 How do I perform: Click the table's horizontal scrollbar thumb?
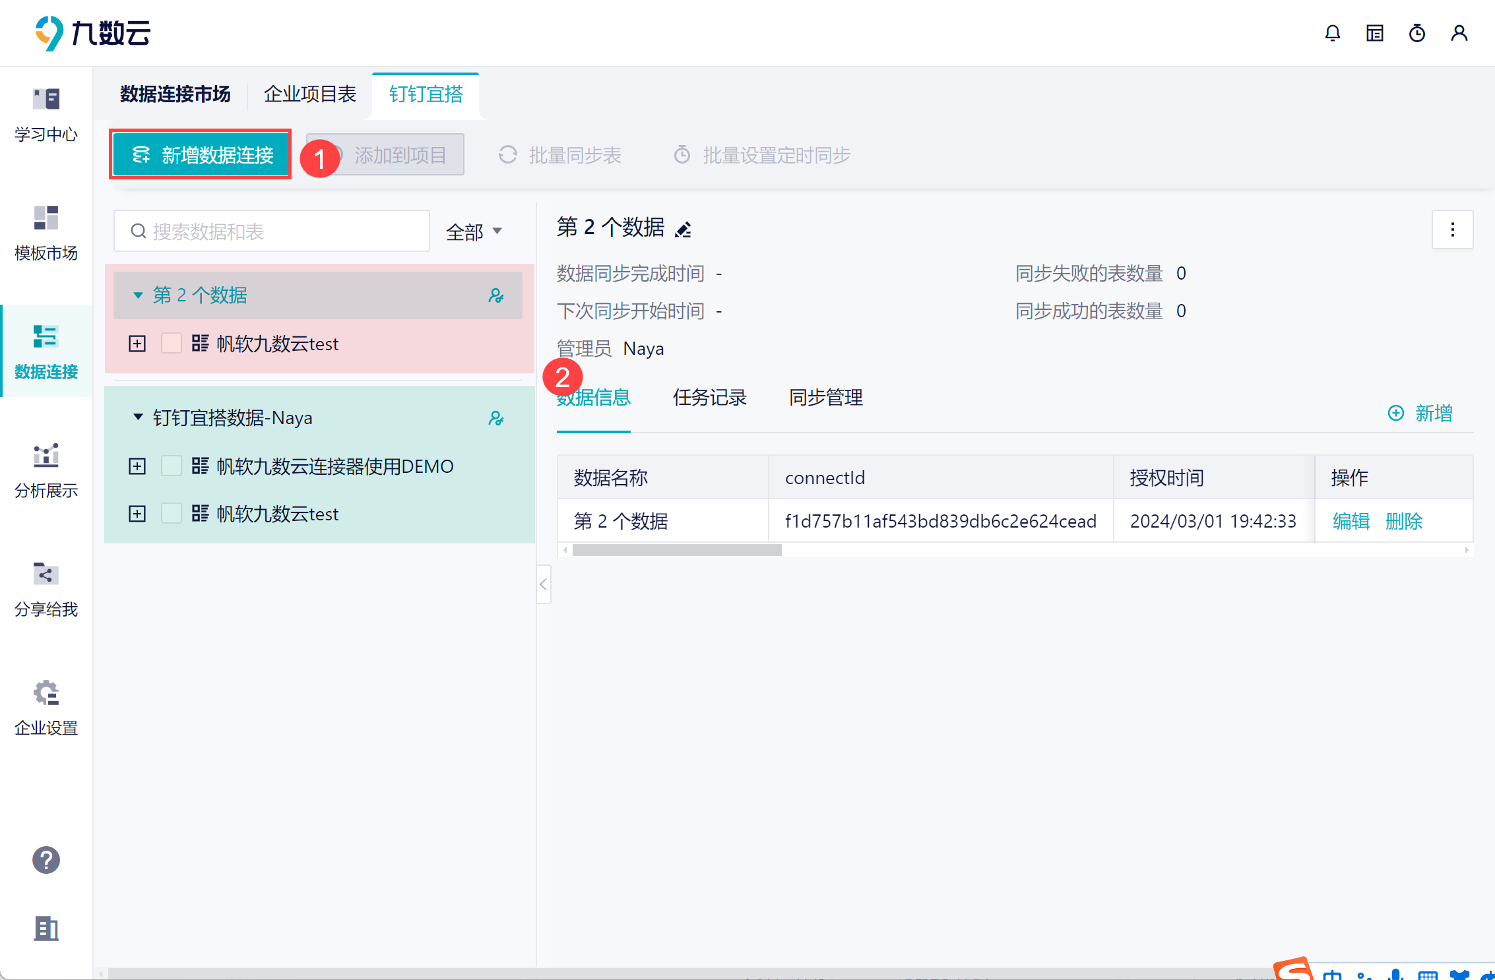tap(676, 550)
